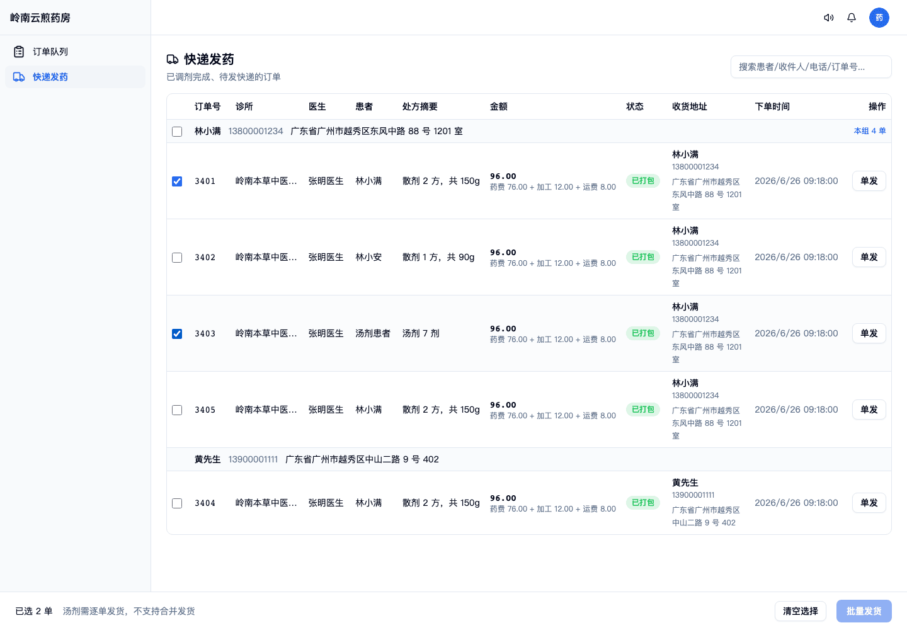Click the 岭南云煎药房 app title
This screenshot has height=630, width=907.
point(40,18)
